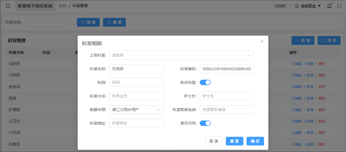Click the 新增 button at top right

(x=303, y=41)
